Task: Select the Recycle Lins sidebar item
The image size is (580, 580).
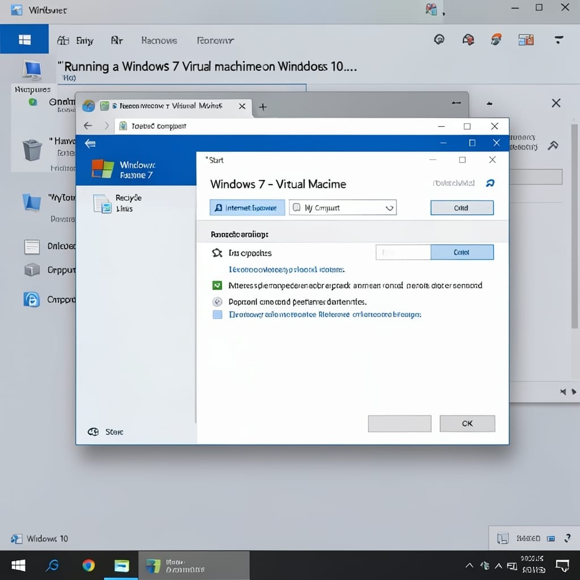Action: 118,203
